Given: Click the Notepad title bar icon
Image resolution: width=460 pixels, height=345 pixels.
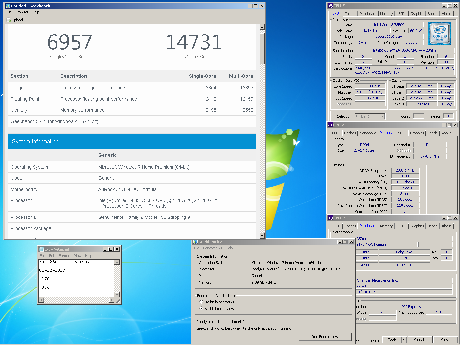Looking at the screenshot, I should point(41,249).
